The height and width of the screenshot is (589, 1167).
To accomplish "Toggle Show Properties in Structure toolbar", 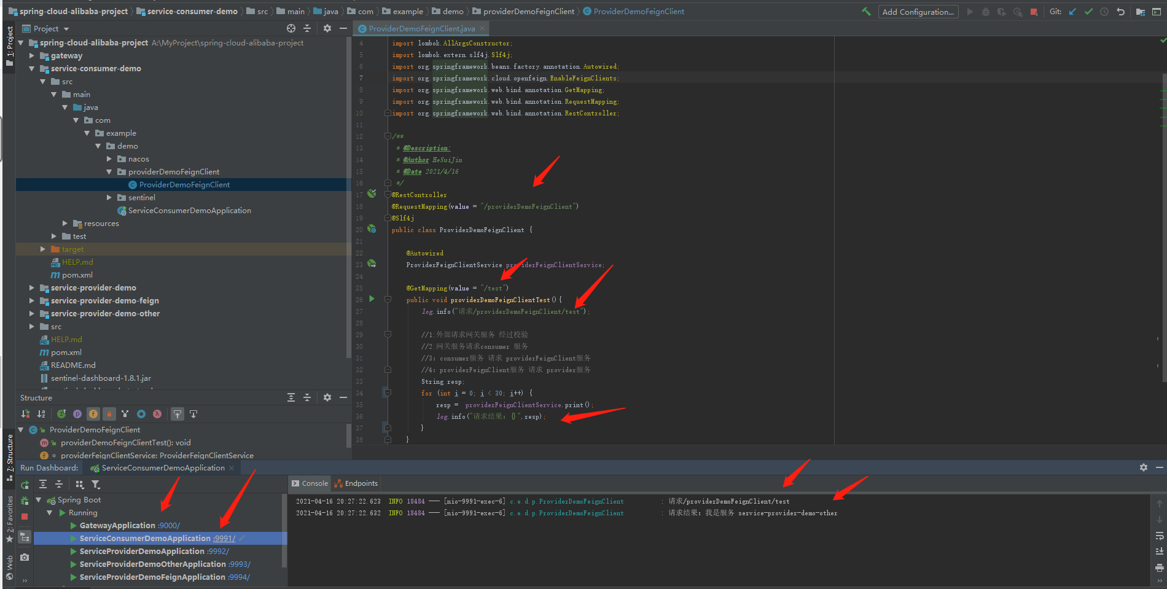I will (x=77, y=414).
